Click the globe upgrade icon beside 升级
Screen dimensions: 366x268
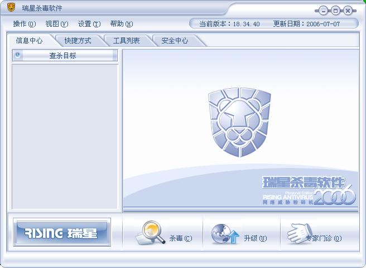pos(225,234)
